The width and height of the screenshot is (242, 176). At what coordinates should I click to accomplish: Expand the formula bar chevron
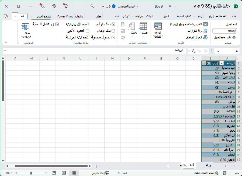pos(5,51)
